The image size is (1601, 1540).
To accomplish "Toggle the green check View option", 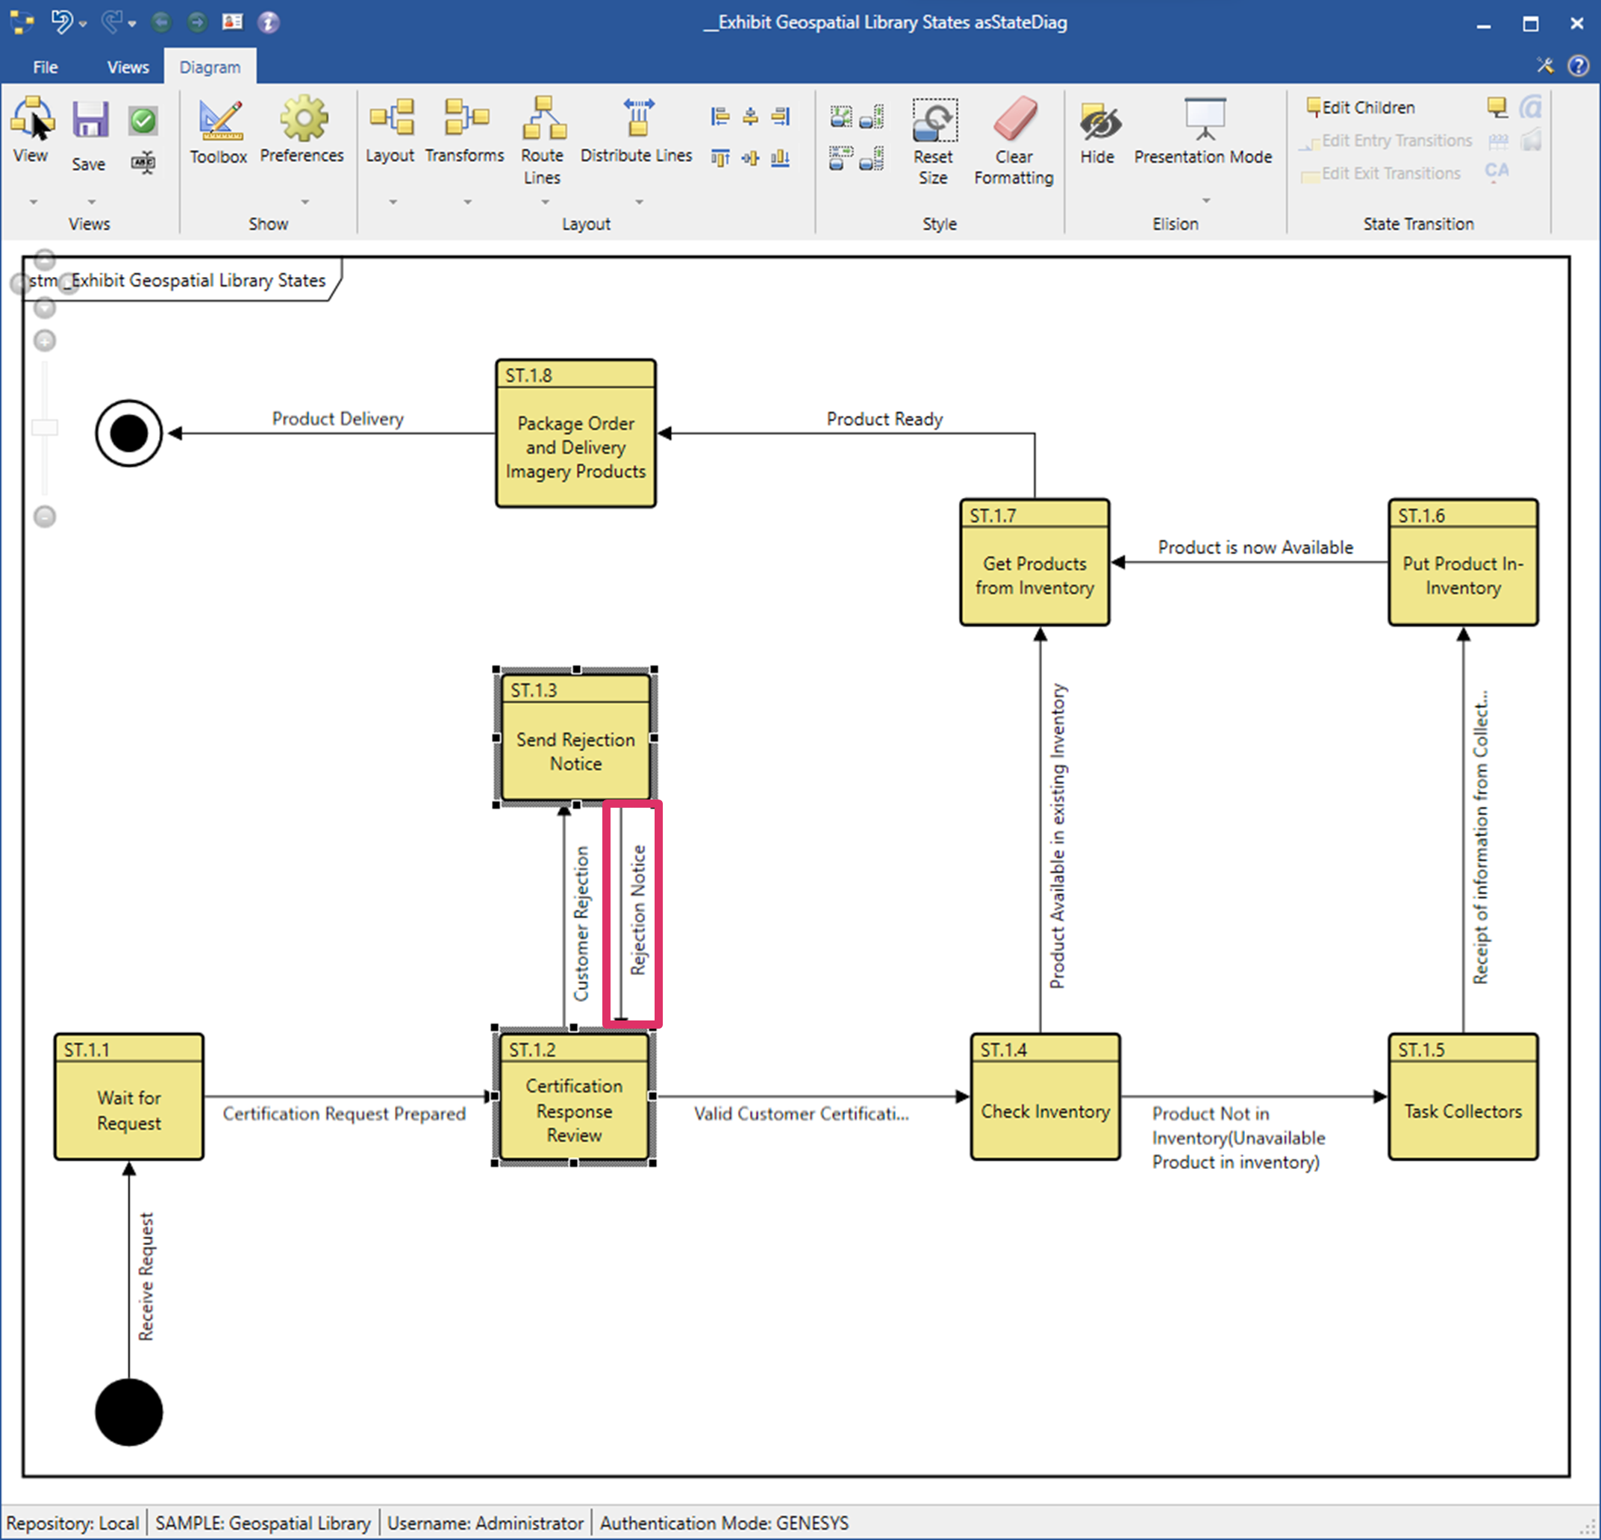I will point(143,120).
